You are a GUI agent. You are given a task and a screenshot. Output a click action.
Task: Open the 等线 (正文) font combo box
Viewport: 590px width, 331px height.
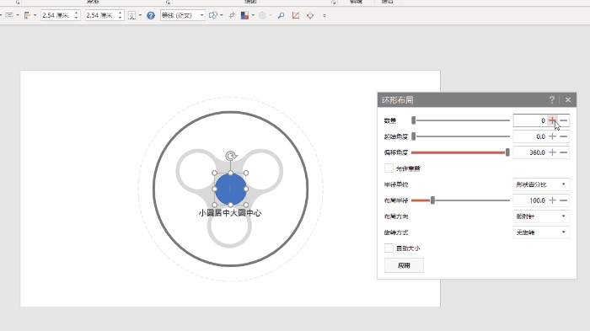pyautogui.click(x=183, y=15)
